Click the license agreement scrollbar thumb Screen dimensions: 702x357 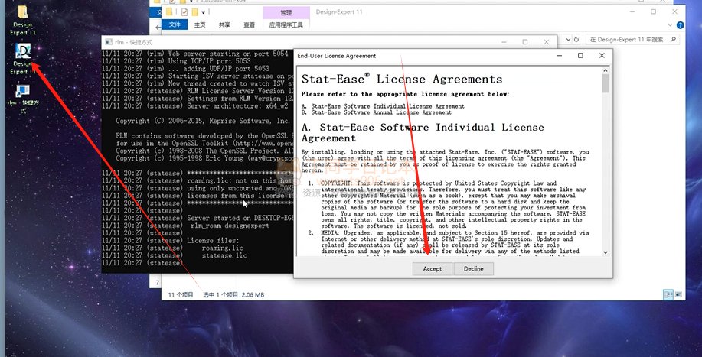click(x=606, y=83)
